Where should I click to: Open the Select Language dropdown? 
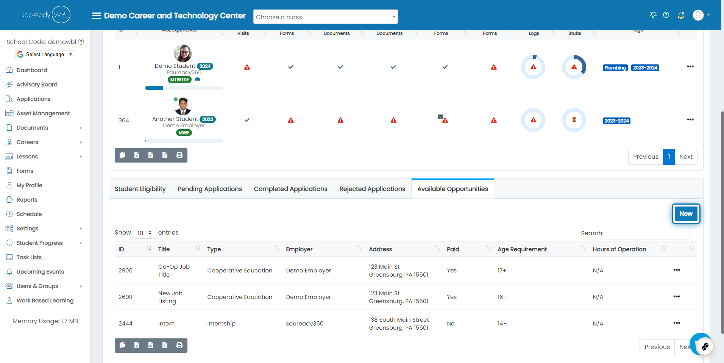click(45, 55)
